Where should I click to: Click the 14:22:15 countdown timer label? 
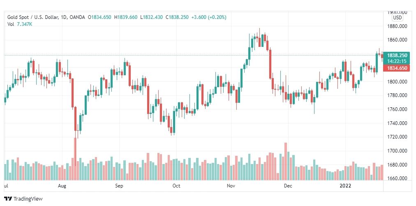point(397,61)
